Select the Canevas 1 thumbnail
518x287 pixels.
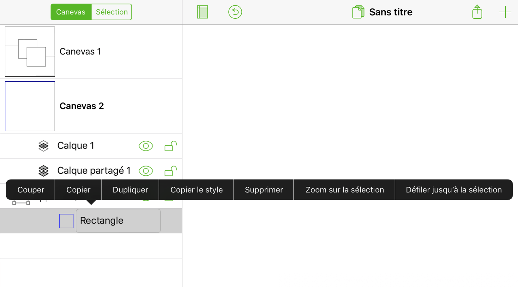point(30,52)
